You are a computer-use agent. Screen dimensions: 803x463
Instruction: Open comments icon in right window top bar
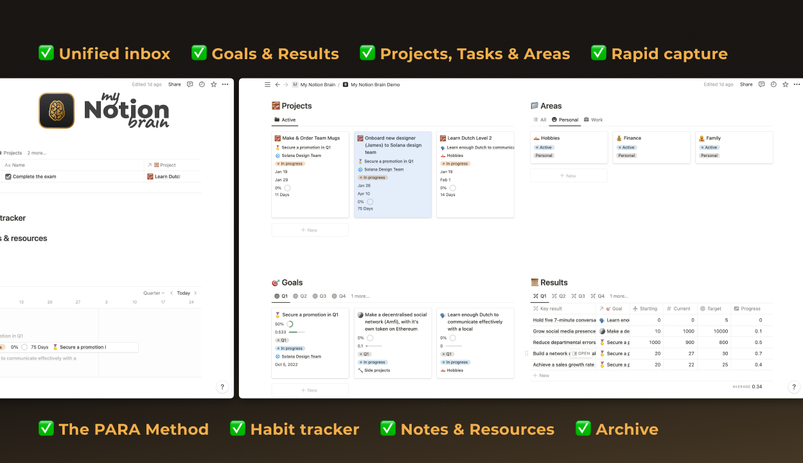pos(761,84)
